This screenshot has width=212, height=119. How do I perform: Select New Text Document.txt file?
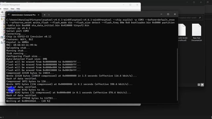(x=196, y=32)
